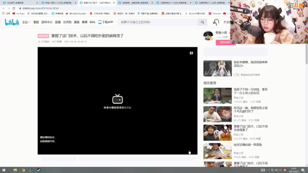This screenshot has height=173, width=308.
Task: Click the bilibili TV icon in player
Action: (117, 99)
